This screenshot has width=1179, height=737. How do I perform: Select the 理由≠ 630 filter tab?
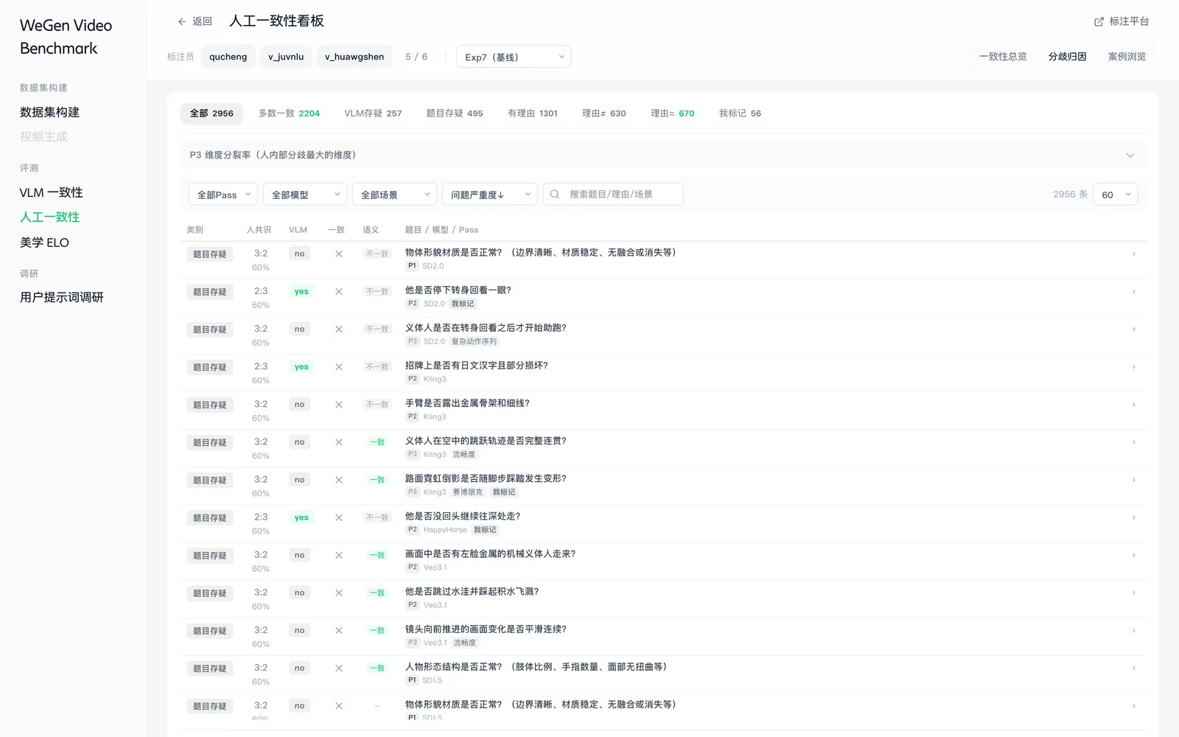[604, 113]
